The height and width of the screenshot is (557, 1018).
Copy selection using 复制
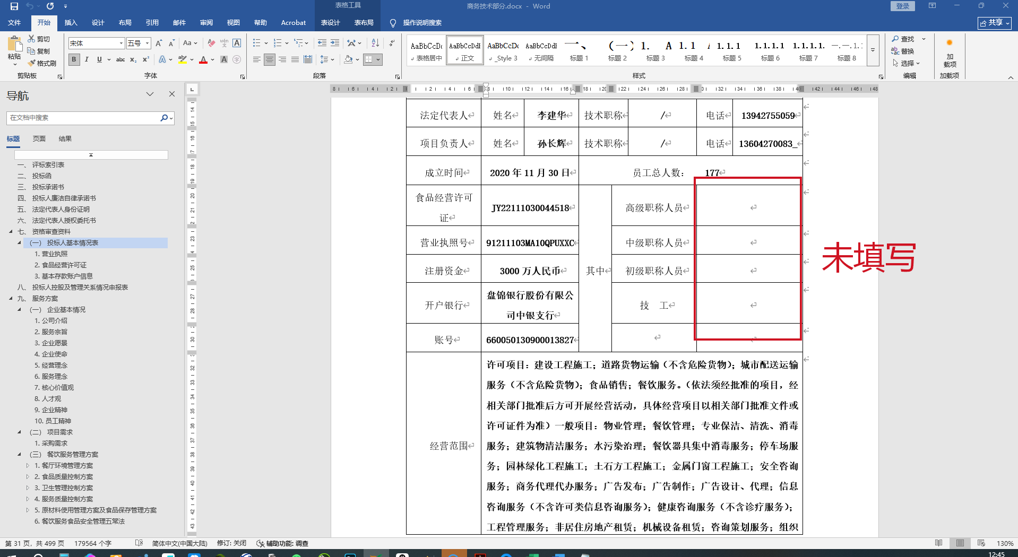coord(39,51)
